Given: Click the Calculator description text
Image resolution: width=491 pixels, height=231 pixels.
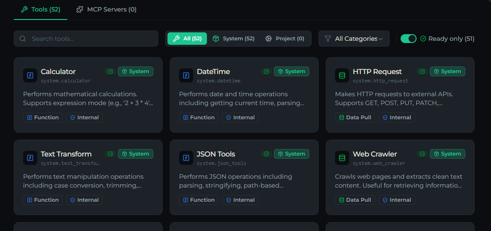Looking at the screenshot, I should [88, 98].
